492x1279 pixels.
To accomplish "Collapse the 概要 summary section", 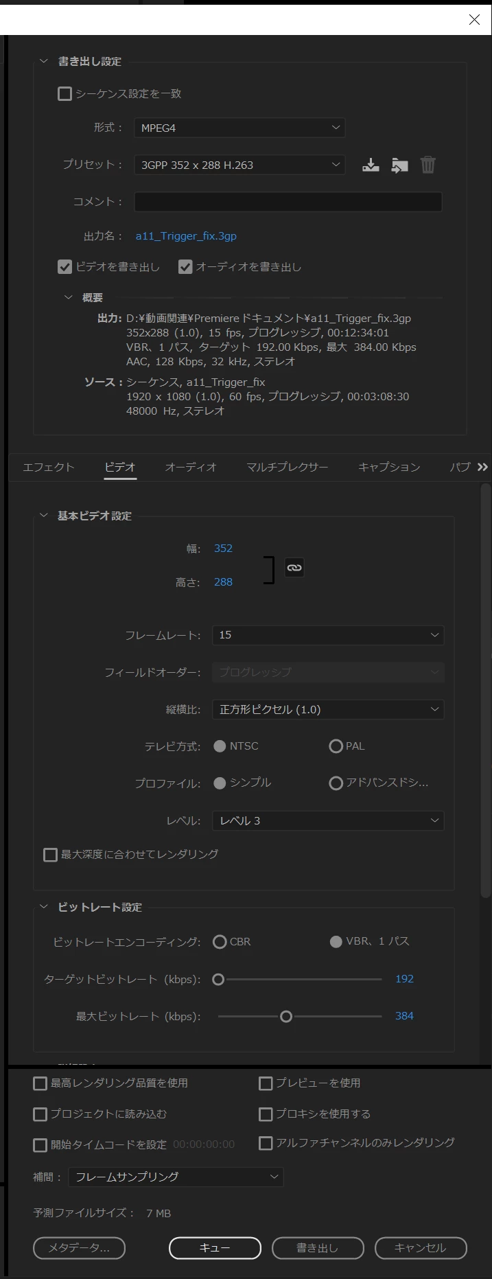I will point(68,298).
